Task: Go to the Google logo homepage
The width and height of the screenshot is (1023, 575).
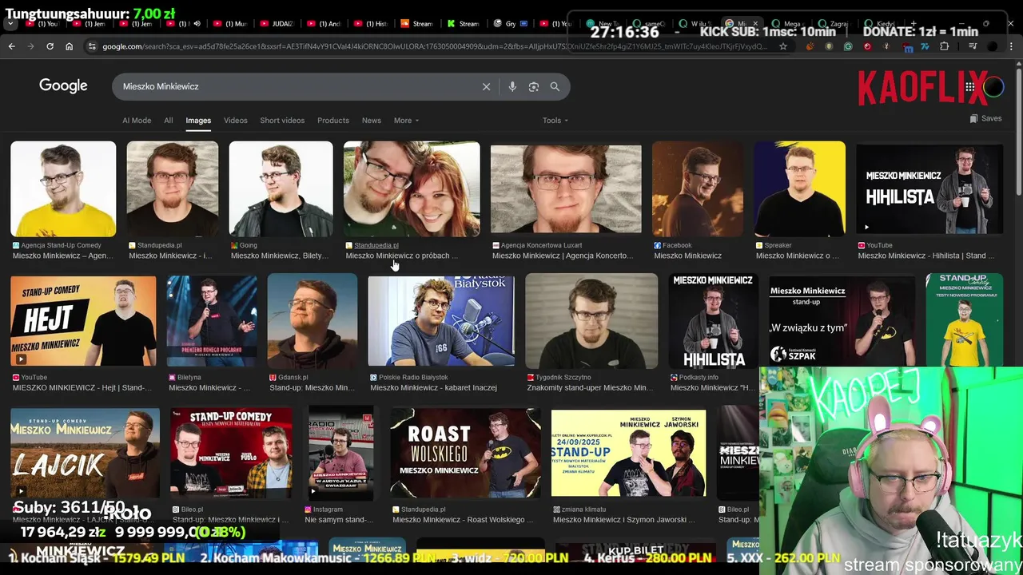Action: click(x=63, y=85)
